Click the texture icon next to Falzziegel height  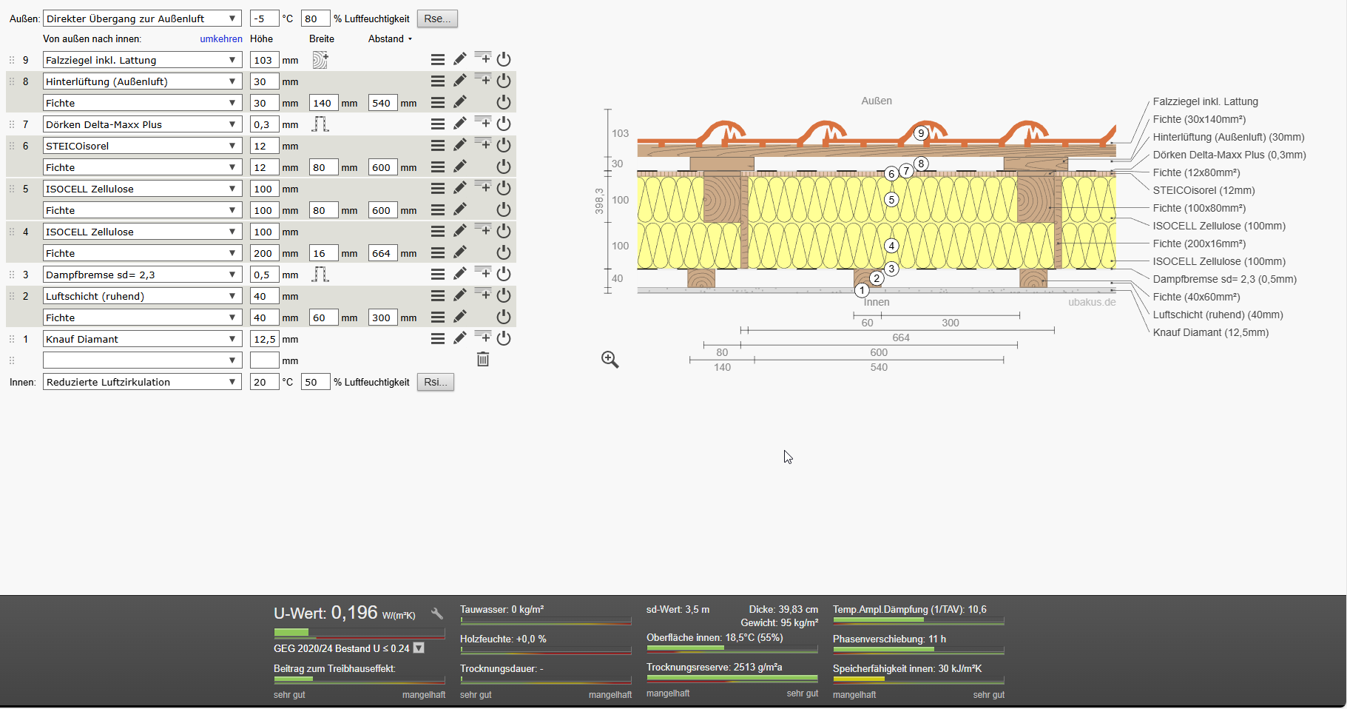(320, 60)
